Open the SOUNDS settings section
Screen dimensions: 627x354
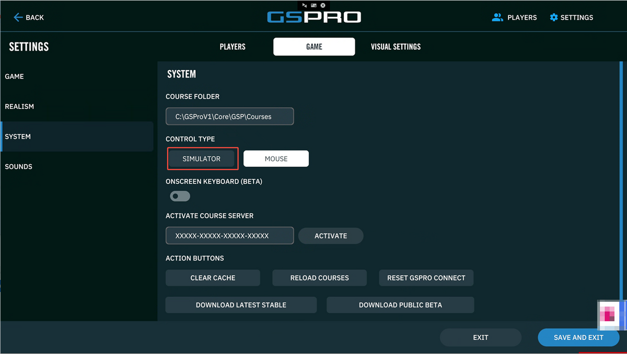[x=77, y=166]
